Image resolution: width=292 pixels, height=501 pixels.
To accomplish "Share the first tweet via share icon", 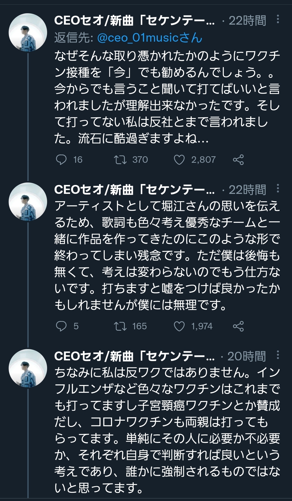I will 238,160.
